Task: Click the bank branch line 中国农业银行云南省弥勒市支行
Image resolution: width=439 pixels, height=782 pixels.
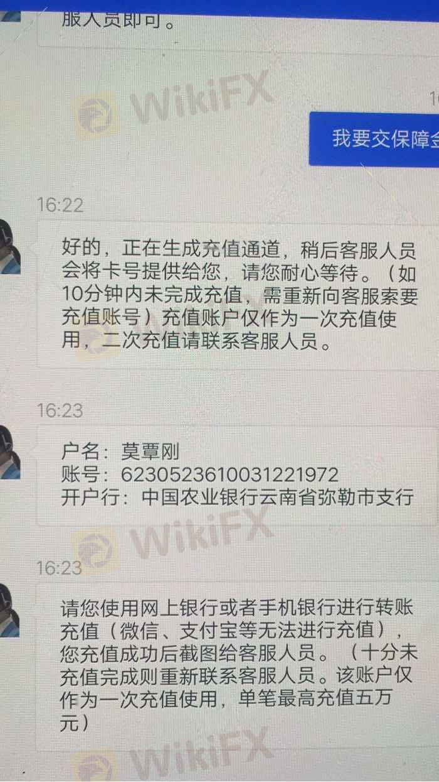Action: tap(278, 497)
